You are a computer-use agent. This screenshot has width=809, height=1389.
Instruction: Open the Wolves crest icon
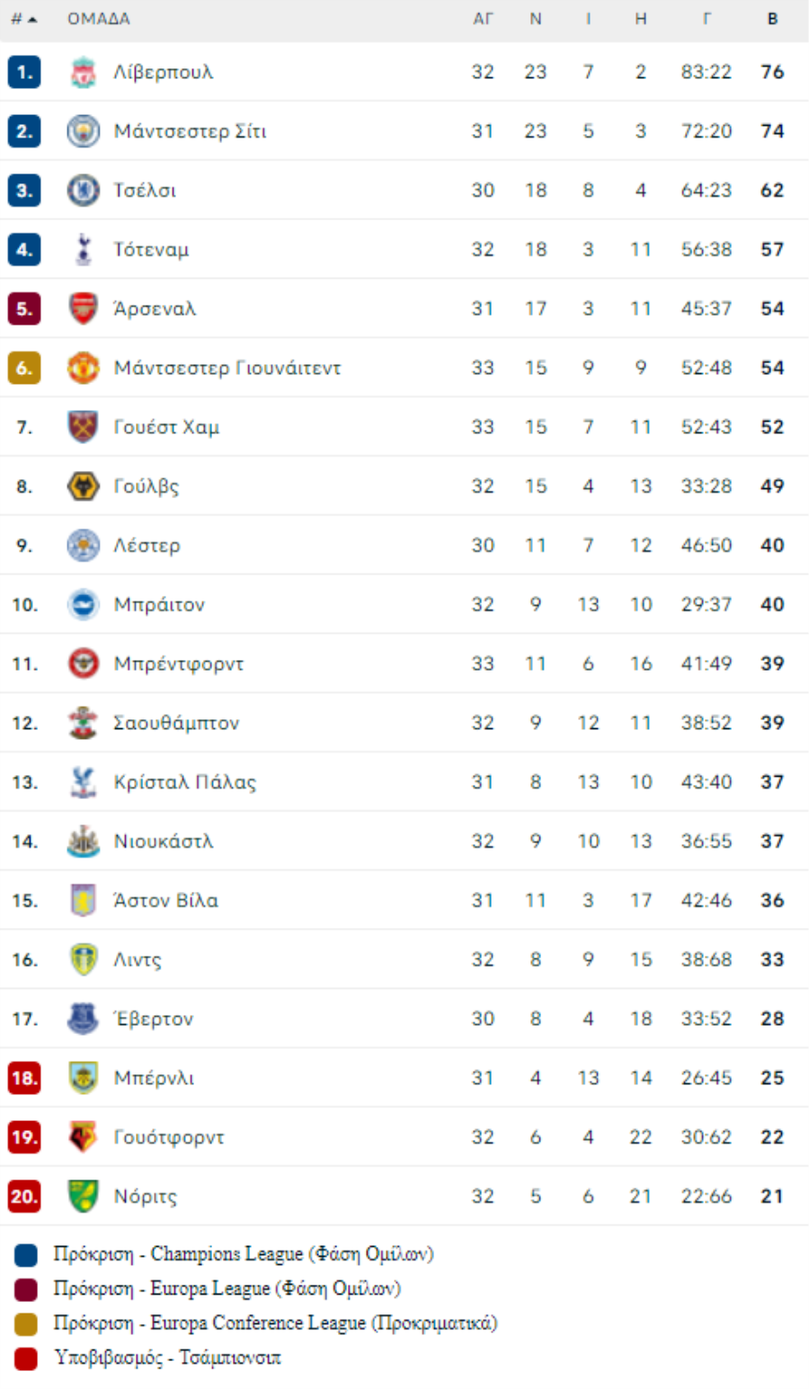tap(84, 486)
